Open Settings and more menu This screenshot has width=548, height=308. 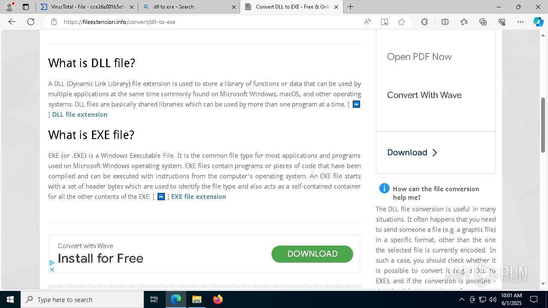pos(521,22)
